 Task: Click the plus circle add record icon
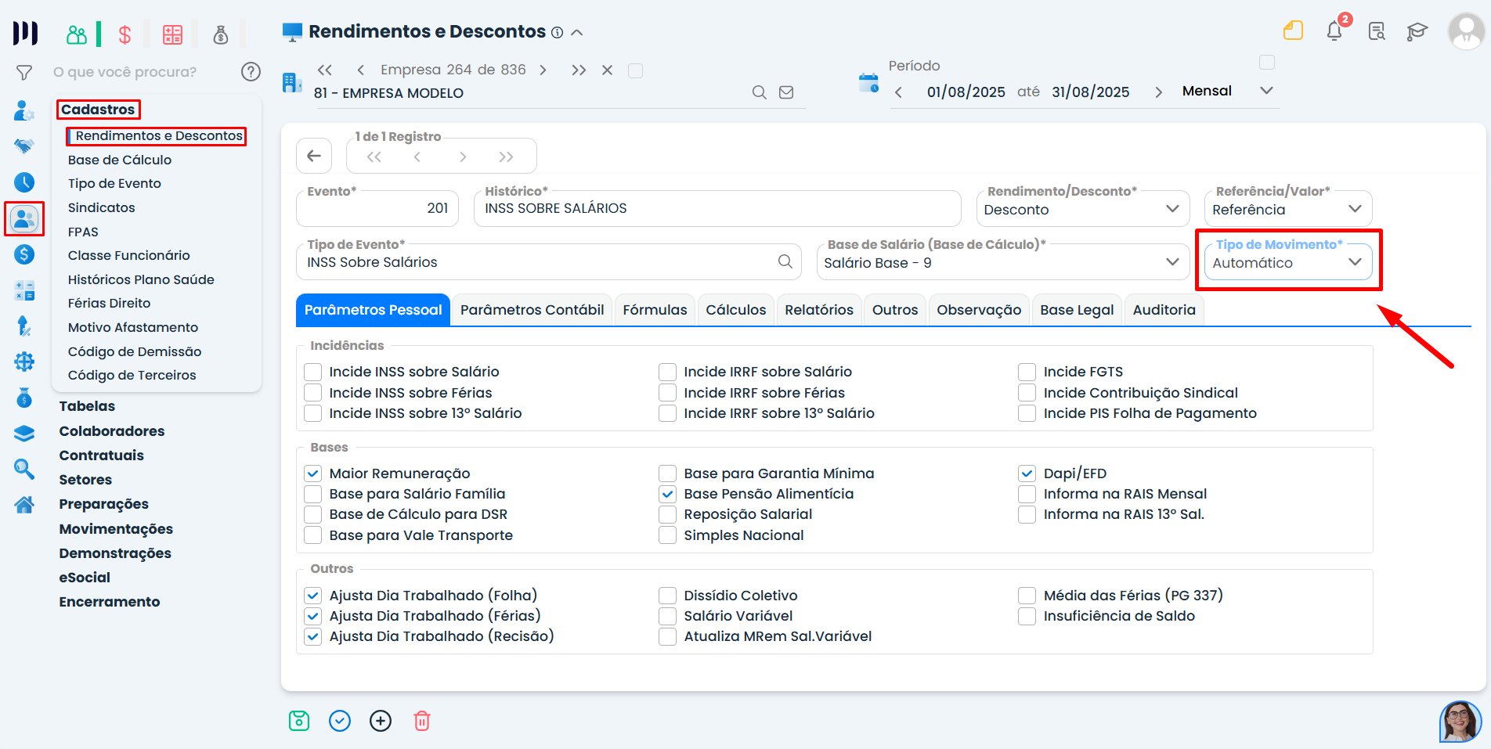[x=381, y=721]
